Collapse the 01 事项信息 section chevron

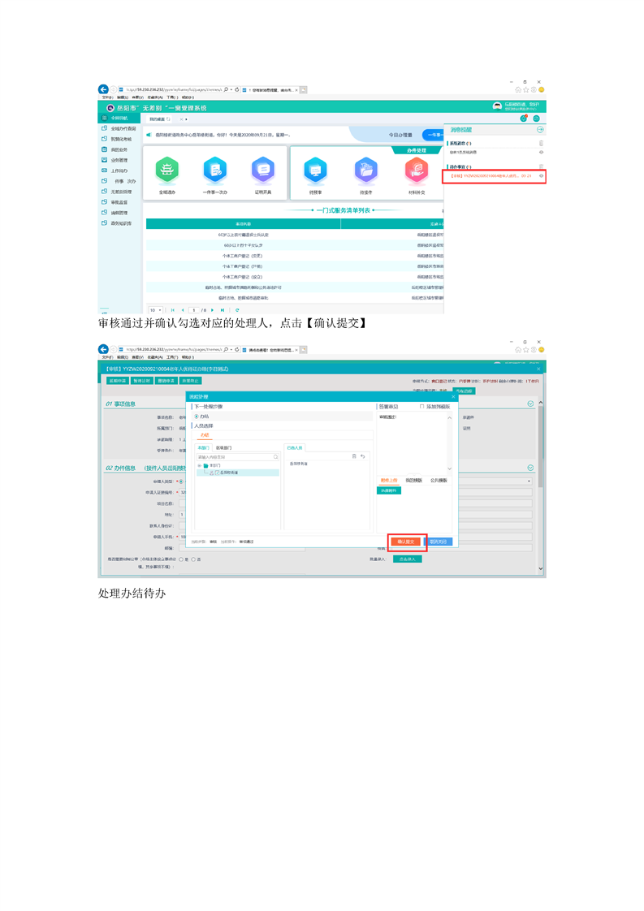coord(531,404)
